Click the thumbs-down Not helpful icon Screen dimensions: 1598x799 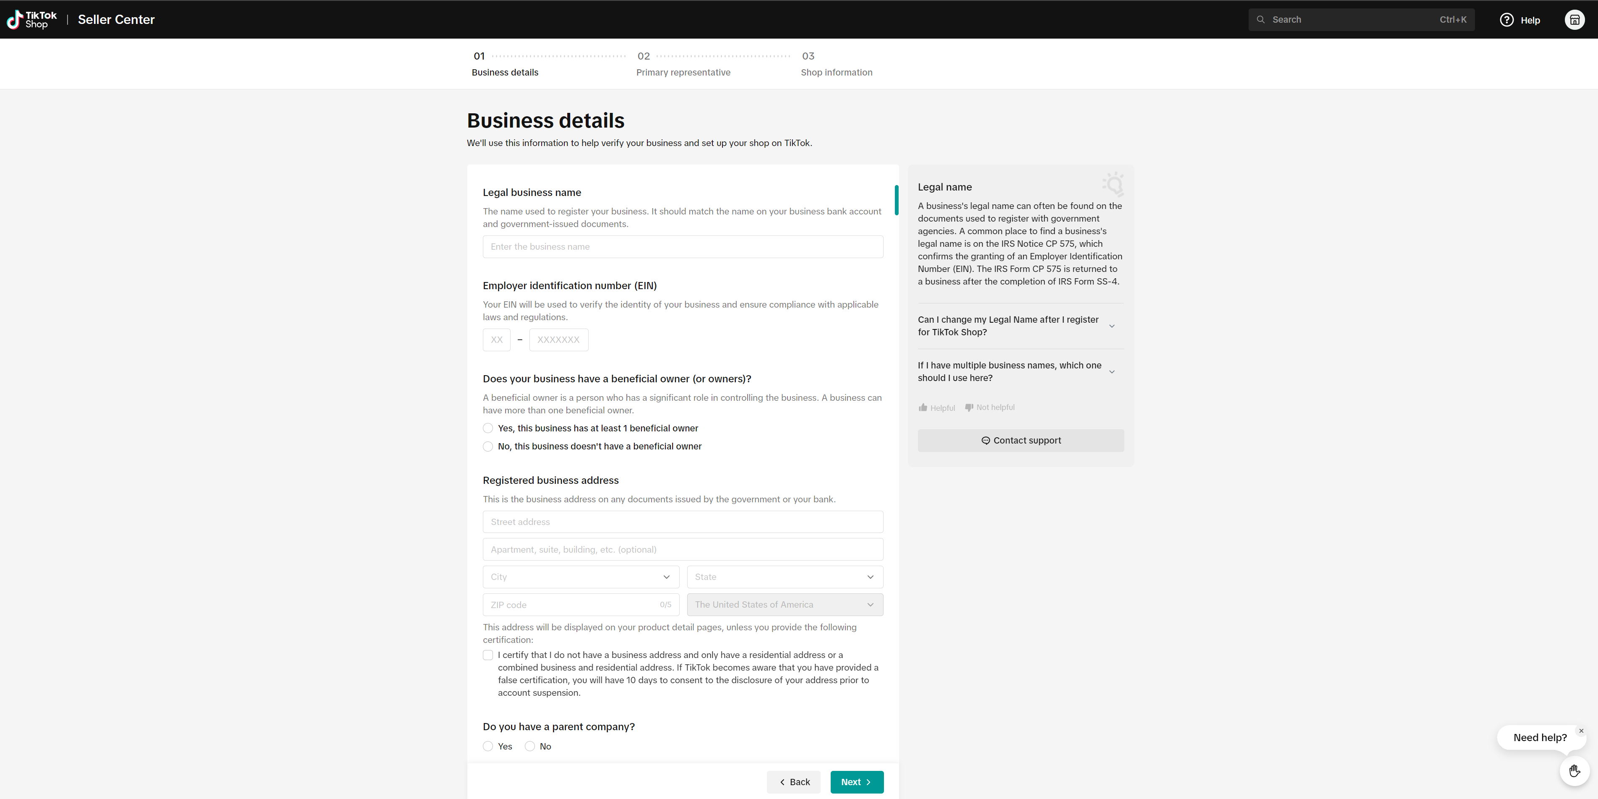coord(969,407)
